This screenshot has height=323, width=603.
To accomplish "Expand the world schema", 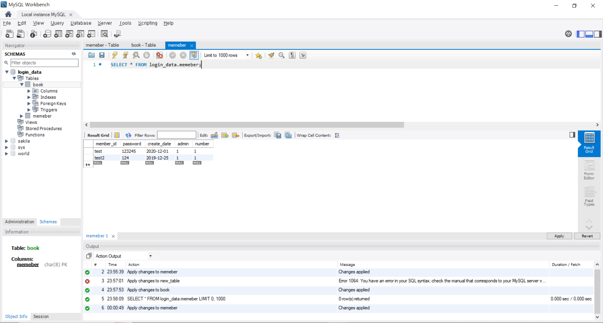I will coord(6,154).
